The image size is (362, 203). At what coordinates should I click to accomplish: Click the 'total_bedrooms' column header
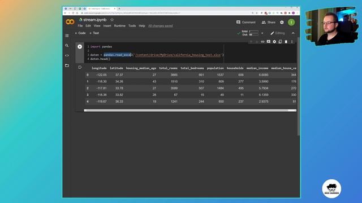(192, 68)
